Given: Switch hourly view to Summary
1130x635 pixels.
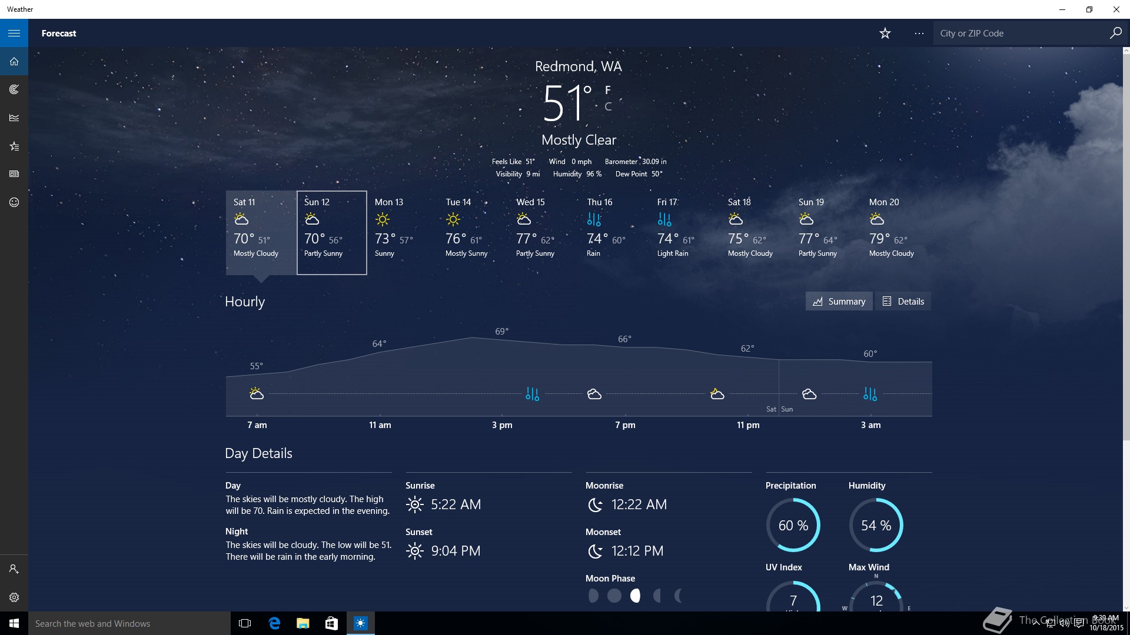Looking at the screenshot, I should tap(839, 301).
